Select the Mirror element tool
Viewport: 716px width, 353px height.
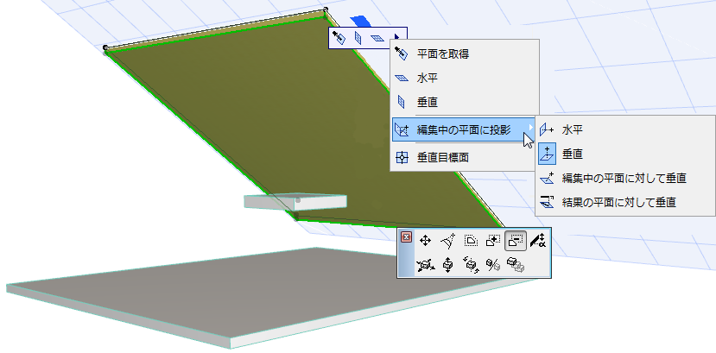(493, 264)
